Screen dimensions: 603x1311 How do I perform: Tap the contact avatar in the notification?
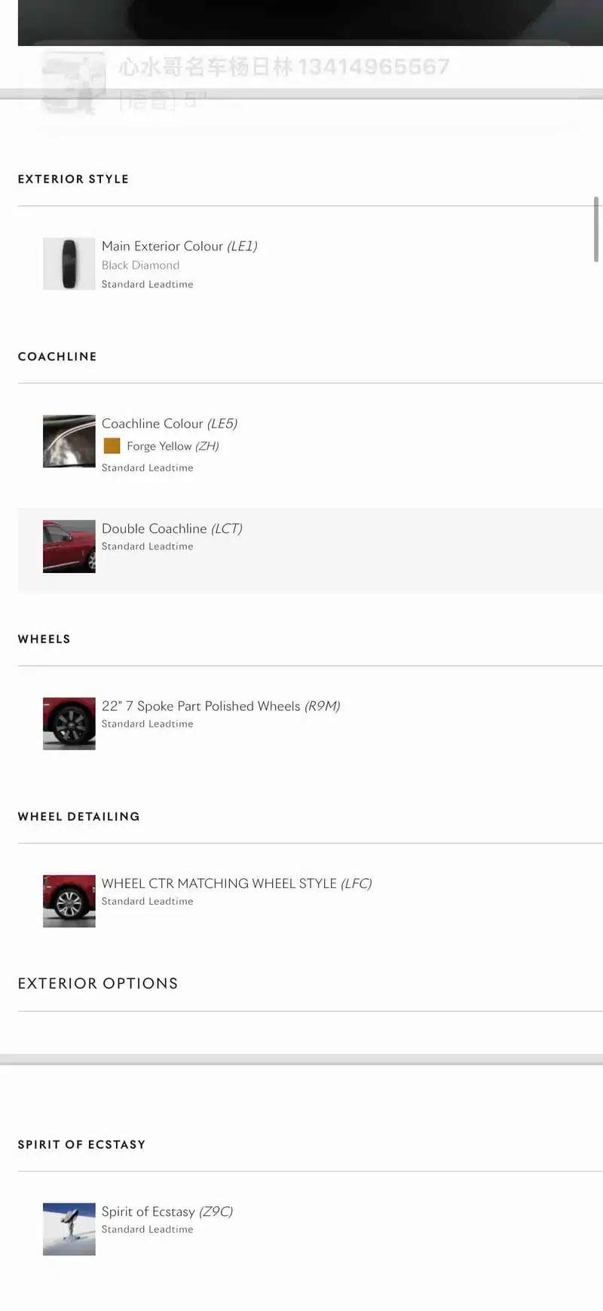[x=72, y=82]
